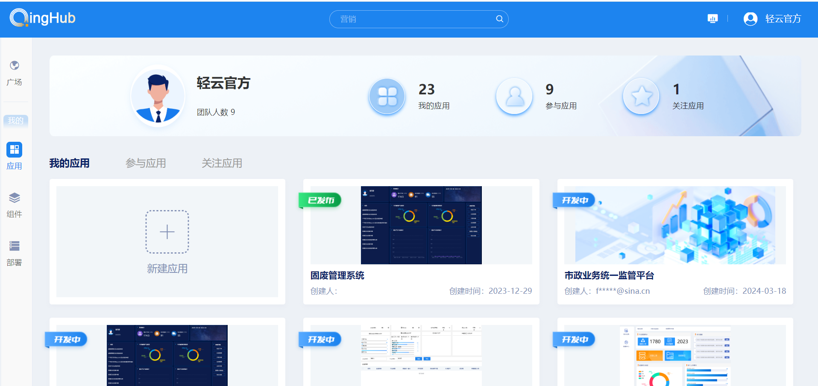Open 市政业务统一监管平台 thumbnail image
This screenshot has height=386, width=818.
coord(675,225)
